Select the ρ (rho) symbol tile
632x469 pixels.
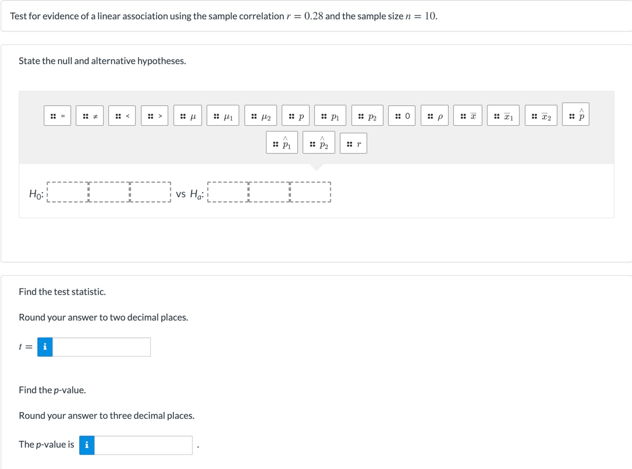pos(435,115)
